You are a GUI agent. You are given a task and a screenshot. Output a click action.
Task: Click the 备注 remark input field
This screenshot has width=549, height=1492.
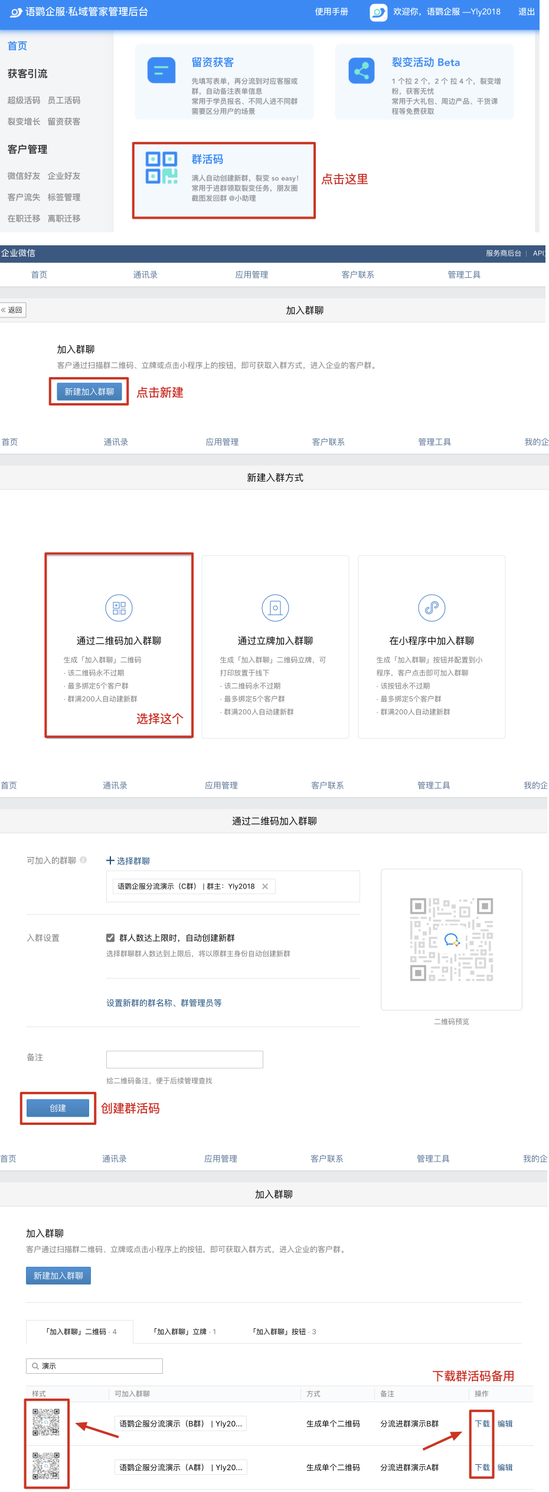point(184,1059)
